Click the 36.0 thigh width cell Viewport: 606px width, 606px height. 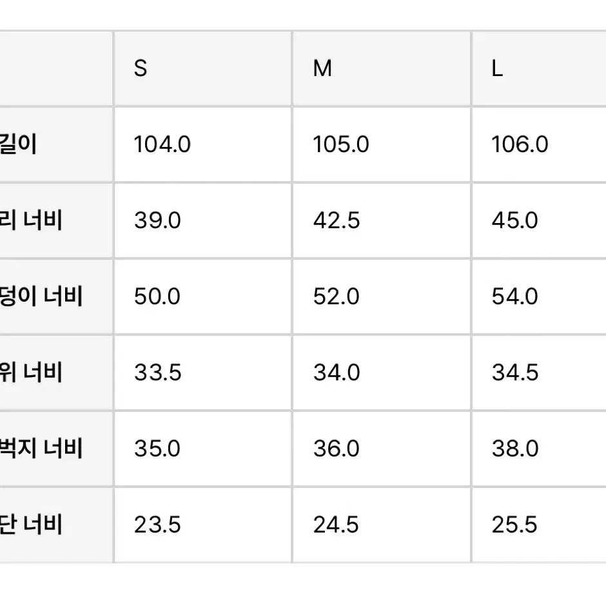[x=382, y=449]
